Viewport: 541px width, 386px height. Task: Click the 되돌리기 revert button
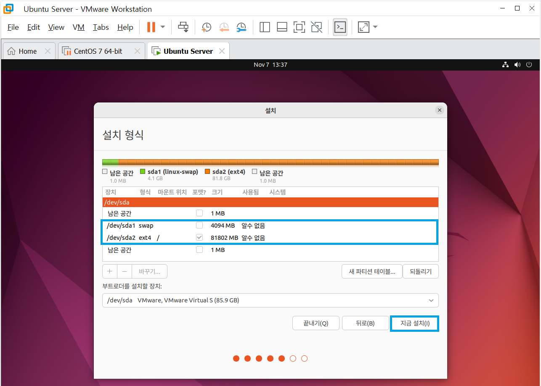click(x=421, y=271)
